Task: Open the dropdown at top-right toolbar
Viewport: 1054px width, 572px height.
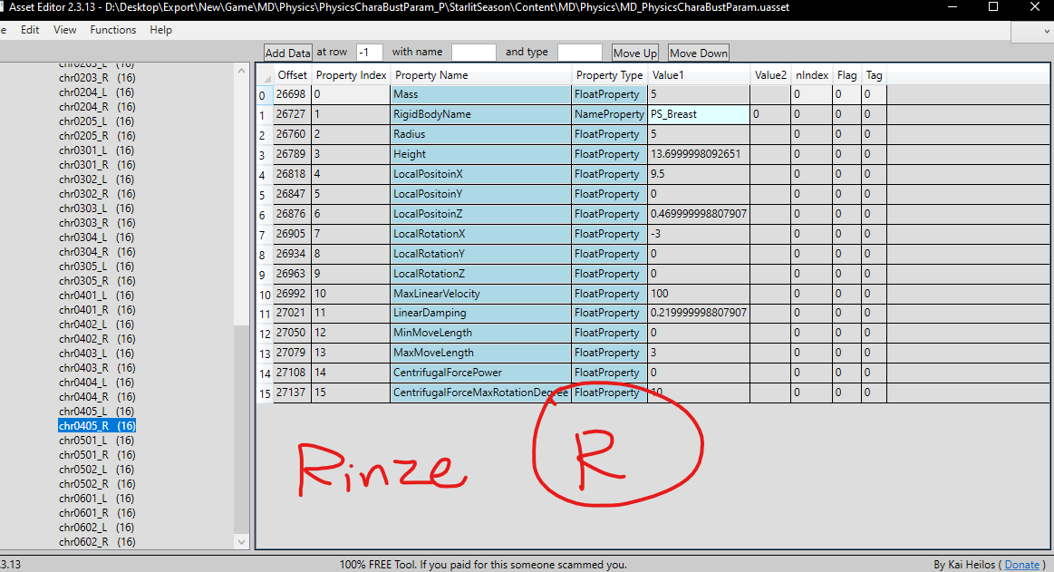Action: click(1046, 31)
